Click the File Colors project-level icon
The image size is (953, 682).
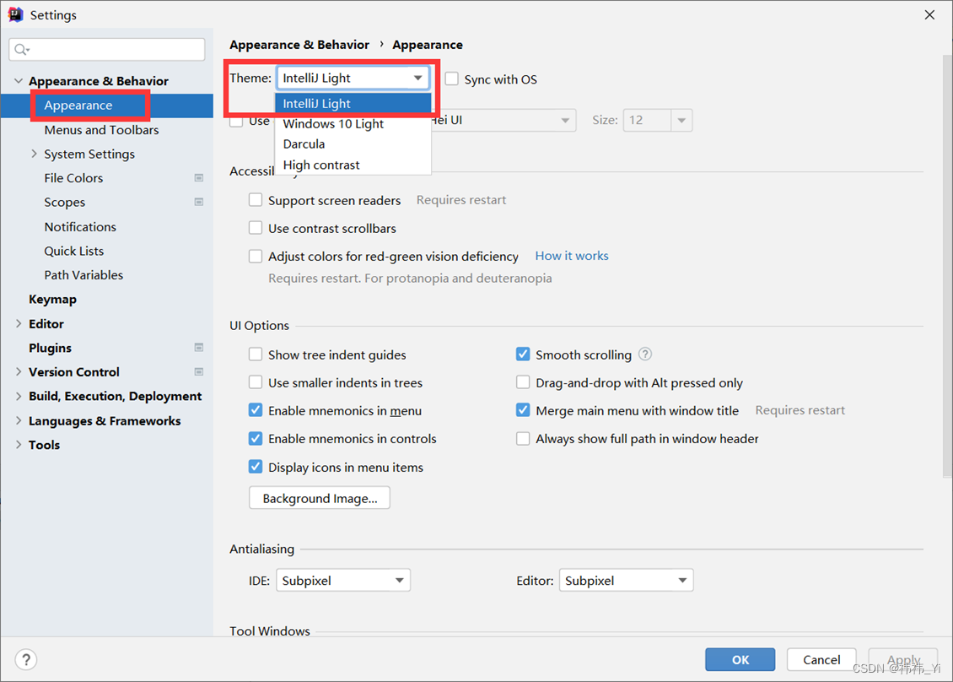(199, 177)
